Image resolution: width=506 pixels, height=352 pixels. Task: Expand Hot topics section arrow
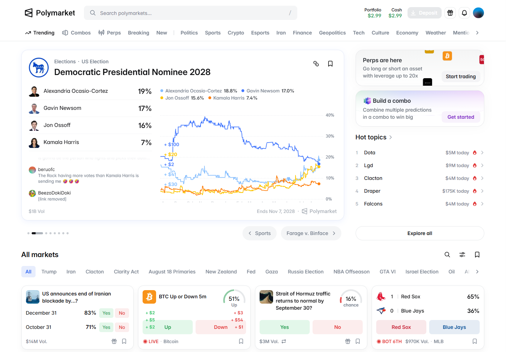click(390, 137)
